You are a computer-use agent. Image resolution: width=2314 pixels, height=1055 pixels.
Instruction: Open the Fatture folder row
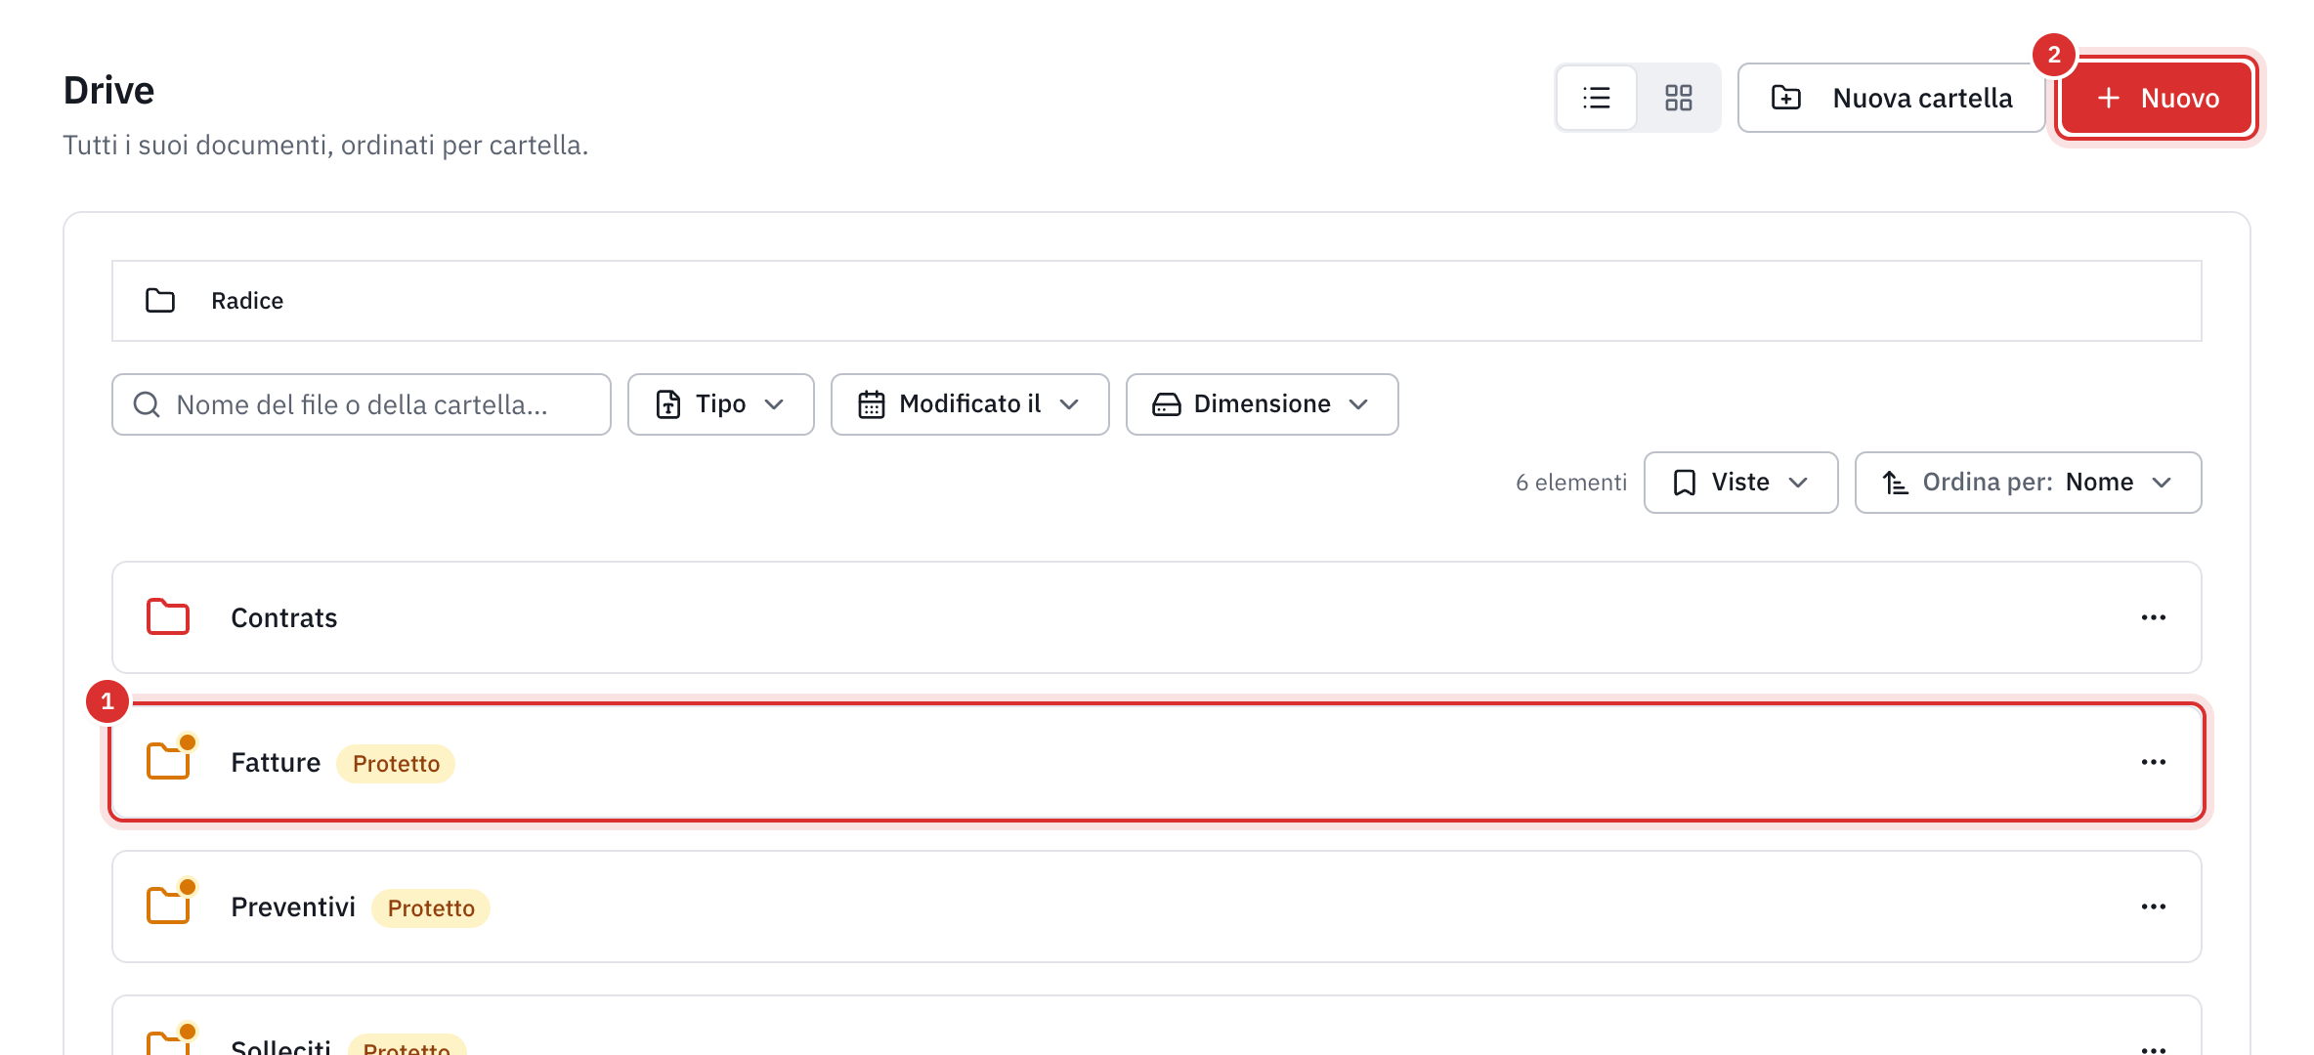point(1157,762)
